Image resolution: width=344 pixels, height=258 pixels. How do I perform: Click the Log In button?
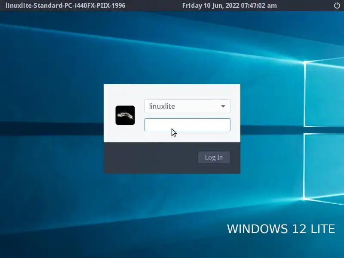click(x=214, y=157)
